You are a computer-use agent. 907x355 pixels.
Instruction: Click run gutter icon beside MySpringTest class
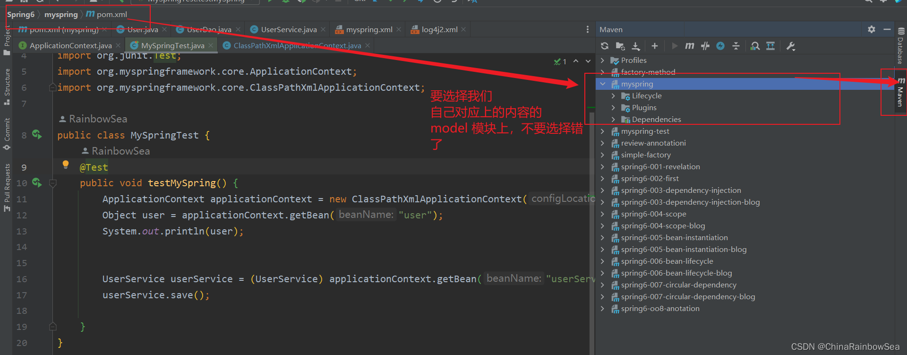37,135
